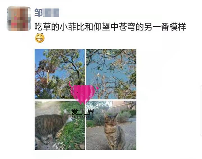Open the photo of the sitting tabby cat
Viewport: 202px width, 159px height.
(111, 125)
